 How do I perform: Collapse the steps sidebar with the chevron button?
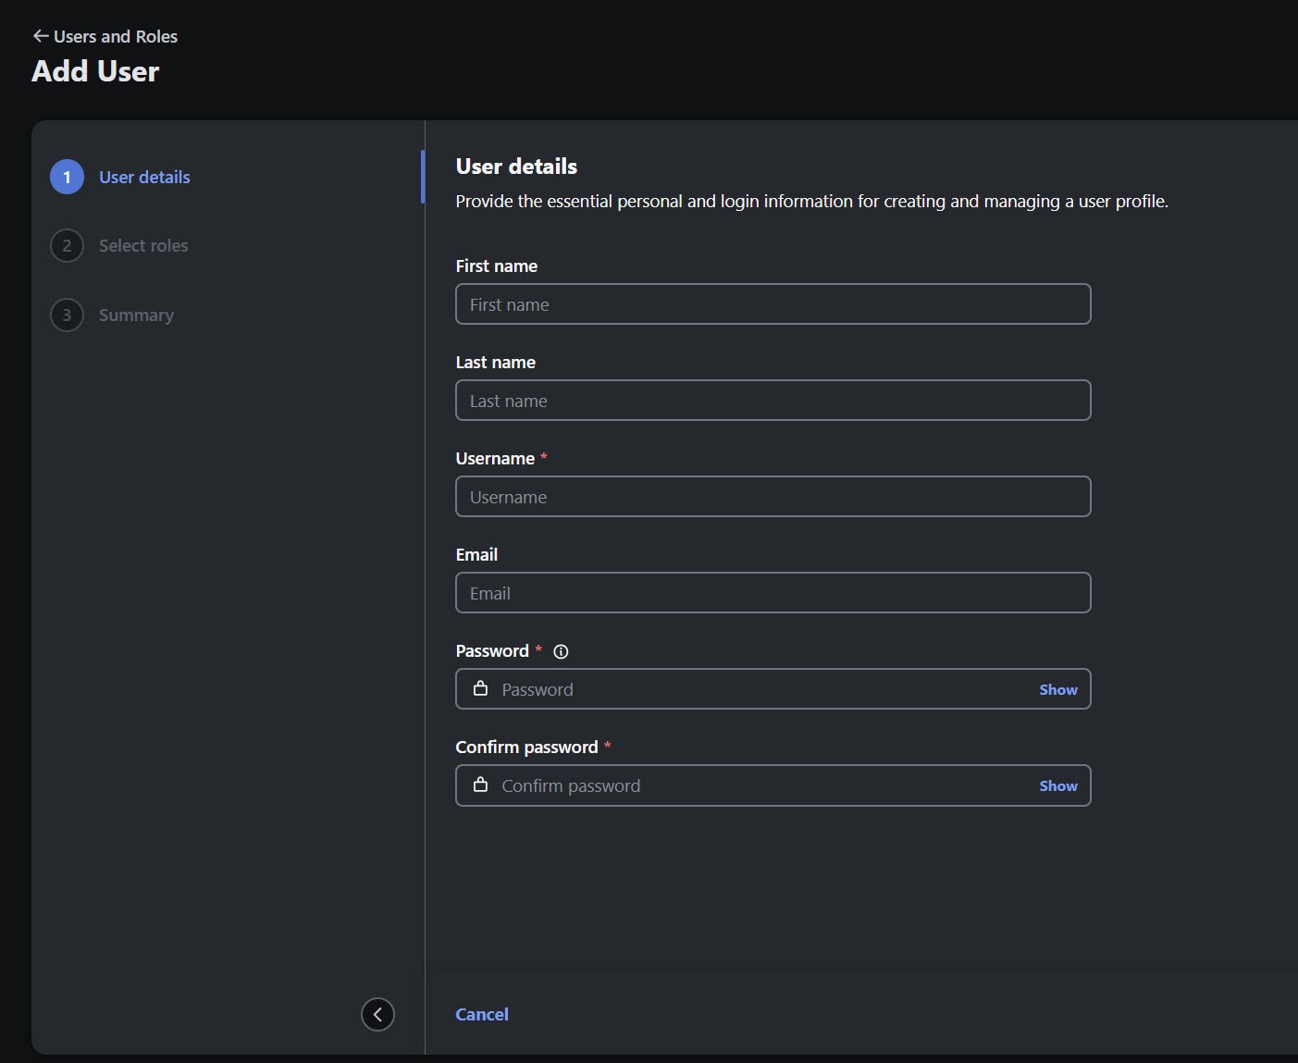tap(377, 1014)
